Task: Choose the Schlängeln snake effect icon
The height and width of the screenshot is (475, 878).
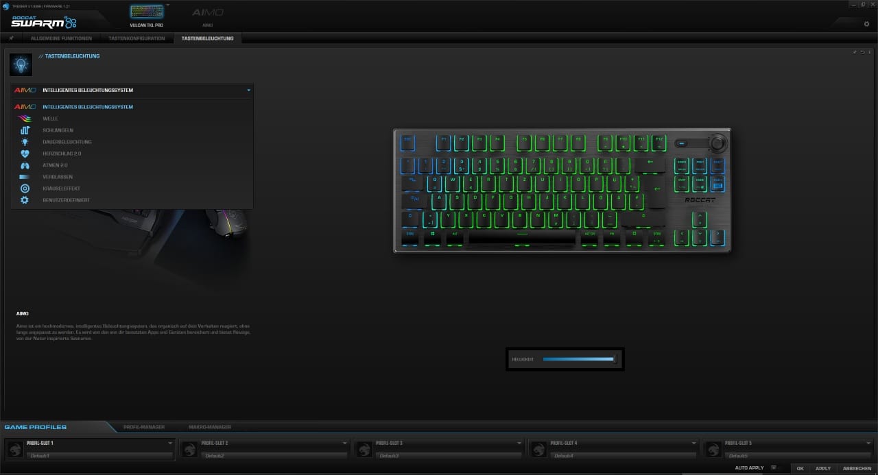Action: pyautogui.click(x=25, y=130)
